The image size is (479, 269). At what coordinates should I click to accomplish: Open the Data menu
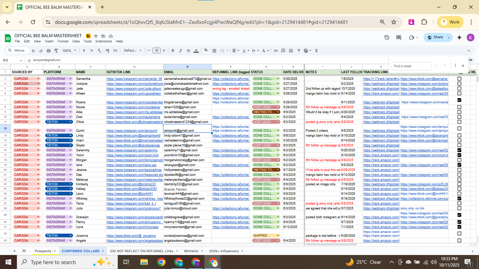point(76,41)
